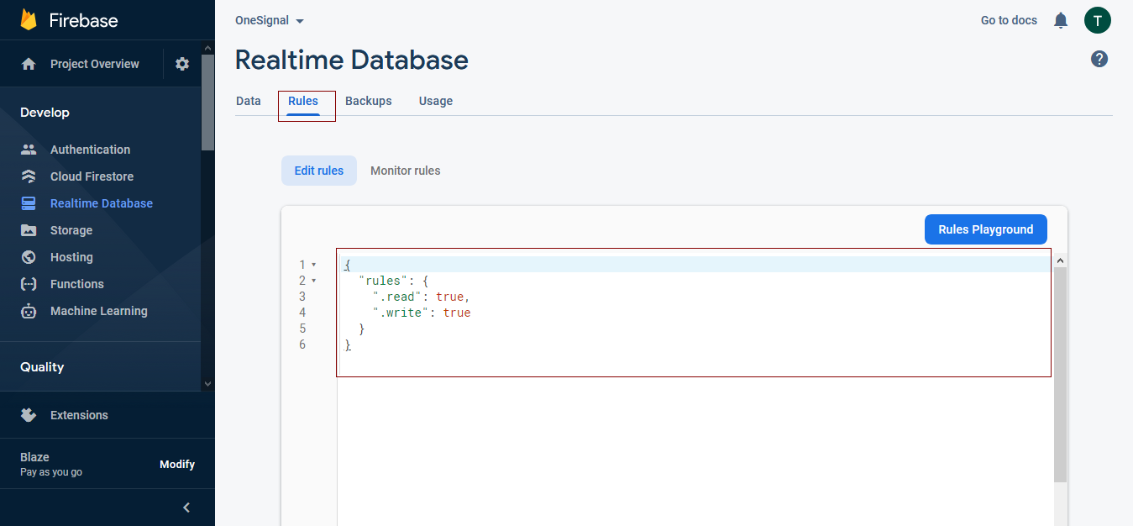The width and height of the screenshot is (1133, 526).
Task: Click the Authentication people icon
Action: [x=29, y=150]
